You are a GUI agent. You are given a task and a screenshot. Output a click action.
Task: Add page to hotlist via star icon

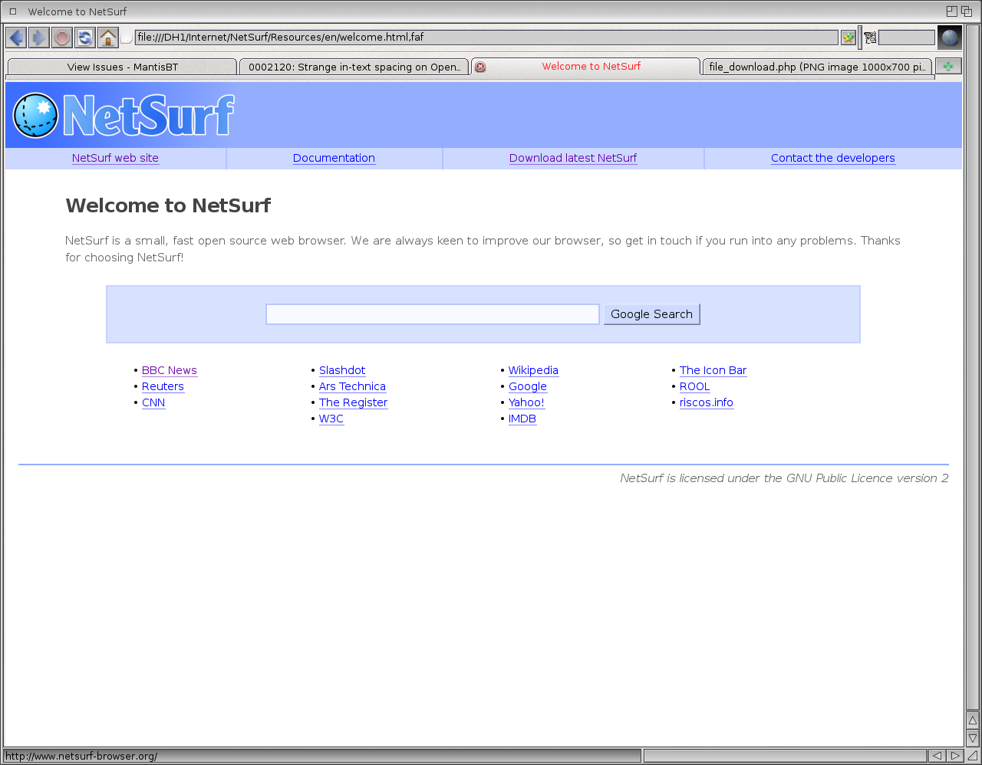pyautogui.click(x=848, y=38)
